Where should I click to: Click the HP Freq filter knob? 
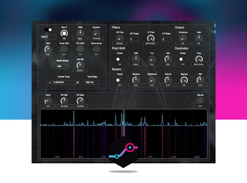point(120,38)
